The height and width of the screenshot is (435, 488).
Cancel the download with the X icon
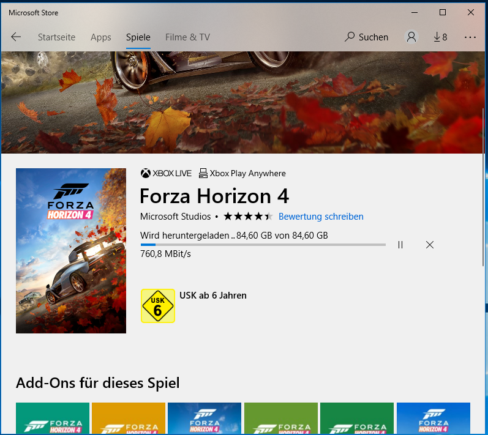430,245
